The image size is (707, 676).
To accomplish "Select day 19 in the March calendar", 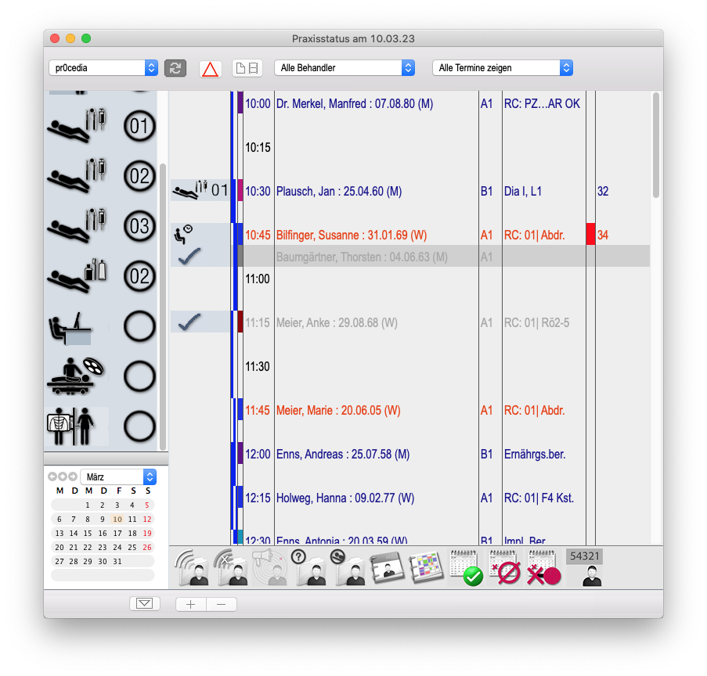I will [x=147, y=533].
